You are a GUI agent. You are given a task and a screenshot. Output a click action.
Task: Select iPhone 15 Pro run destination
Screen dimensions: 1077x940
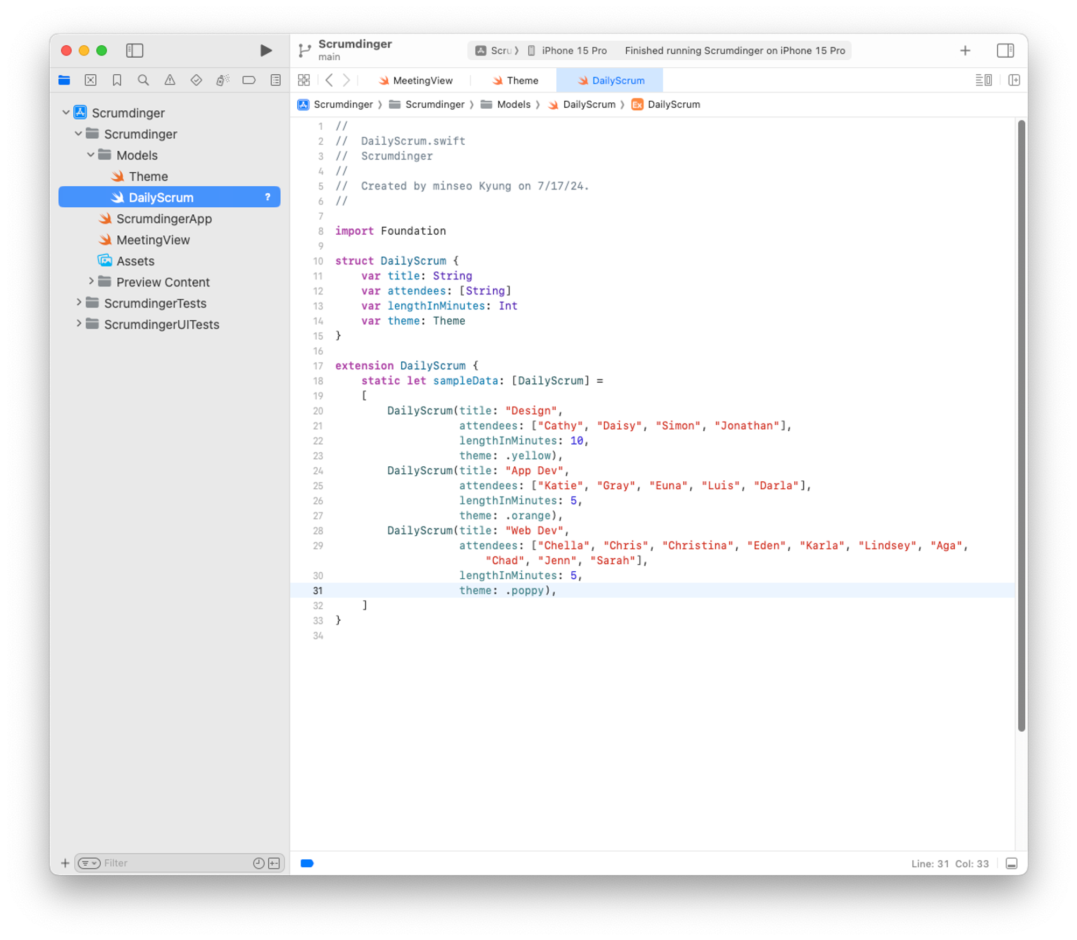pos(574,51)
